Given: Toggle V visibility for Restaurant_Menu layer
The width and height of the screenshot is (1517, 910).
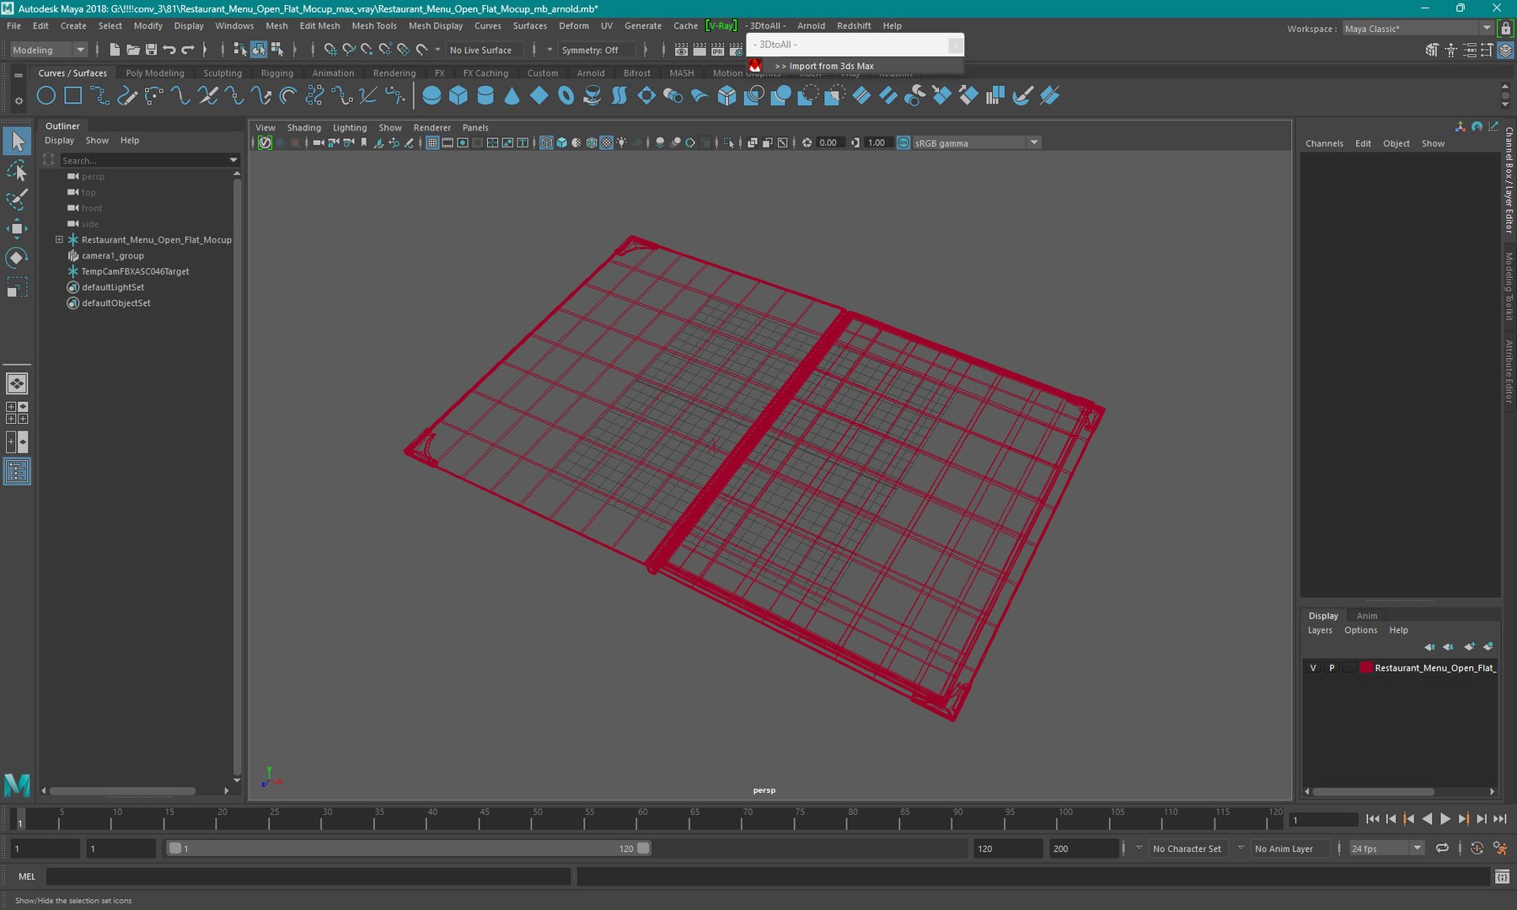Looking at the screenshot, I should [1313, 667].
